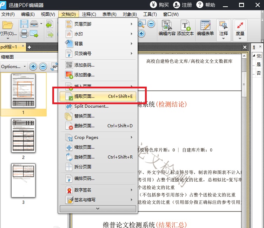264x228 pixels.
Task: Click the toolbar zoom in plus icon
Action: 141,33
